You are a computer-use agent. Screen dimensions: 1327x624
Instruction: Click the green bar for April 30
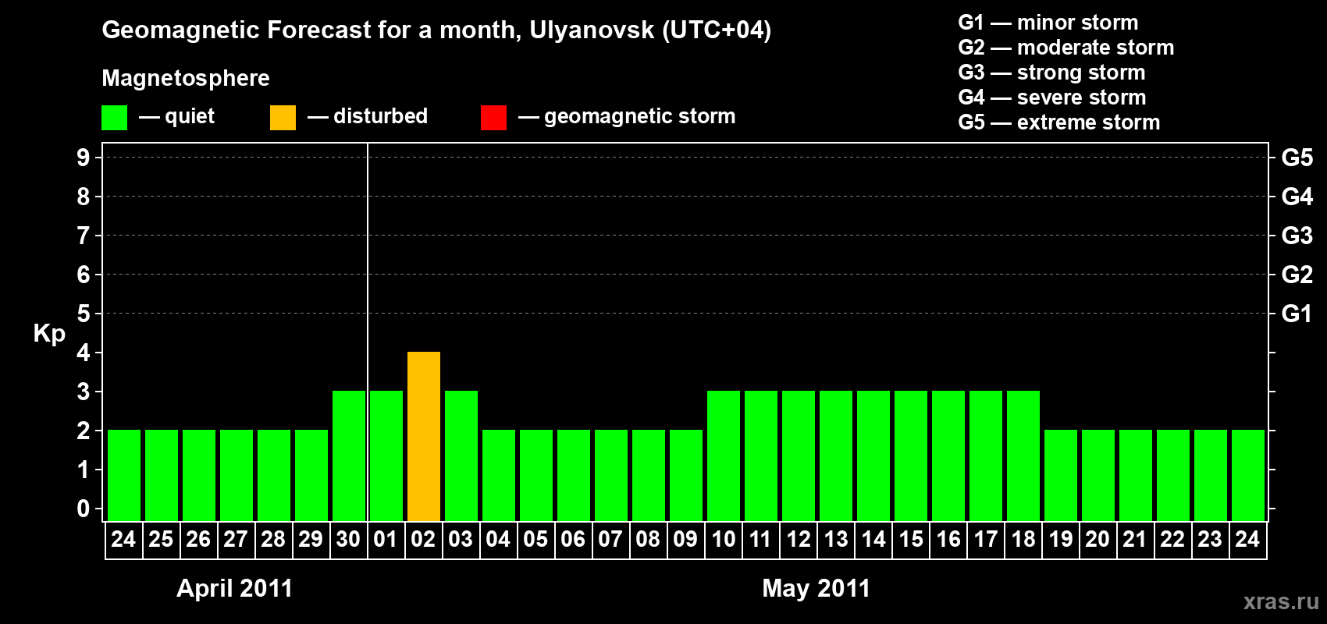[x=349, y=456]
